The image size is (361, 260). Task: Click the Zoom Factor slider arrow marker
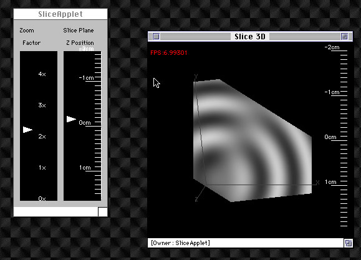(x=27, y=130)
